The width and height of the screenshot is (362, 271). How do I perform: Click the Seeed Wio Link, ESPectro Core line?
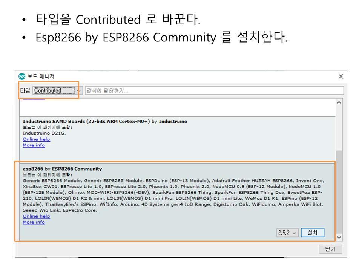click(60, 210)
